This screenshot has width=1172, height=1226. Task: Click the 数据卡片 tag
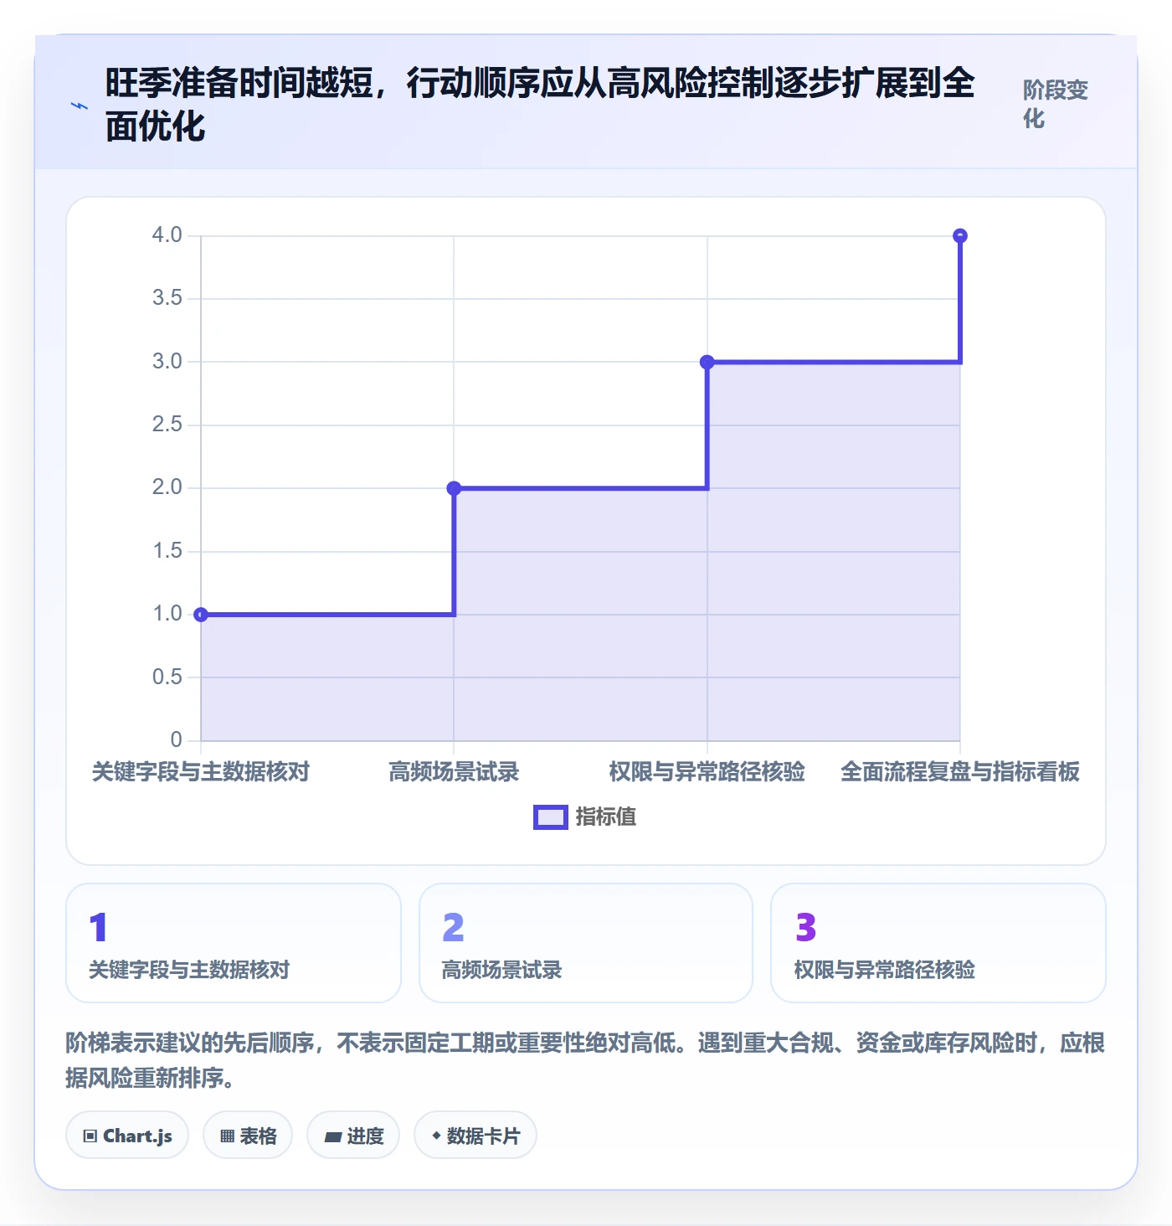tap(475, 1136)
